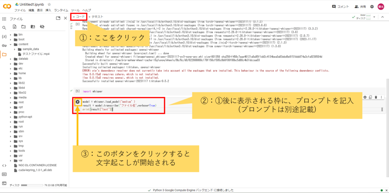Click the + コード button
This screenshot has width=389, height=193.
point(79,17)
